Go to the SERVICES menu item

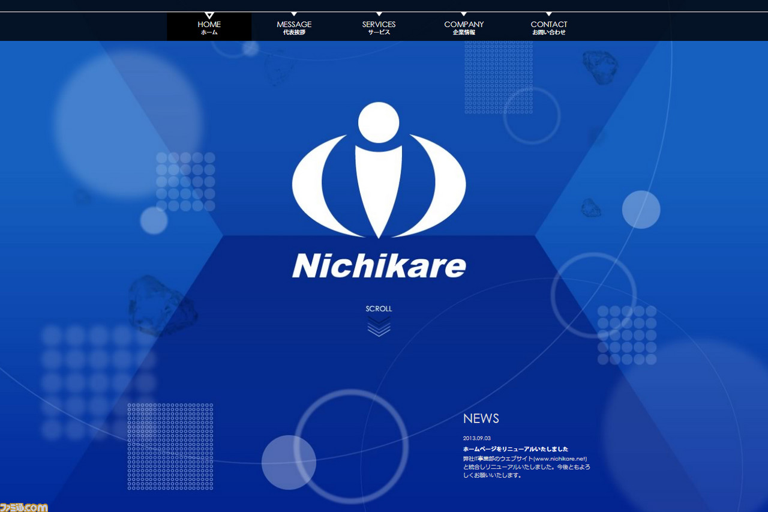pos(379,27)
